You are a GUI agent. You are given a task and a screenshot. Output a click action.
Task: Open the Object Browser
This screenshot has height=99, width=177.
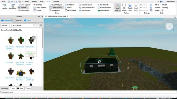click(x=40, y=7)
